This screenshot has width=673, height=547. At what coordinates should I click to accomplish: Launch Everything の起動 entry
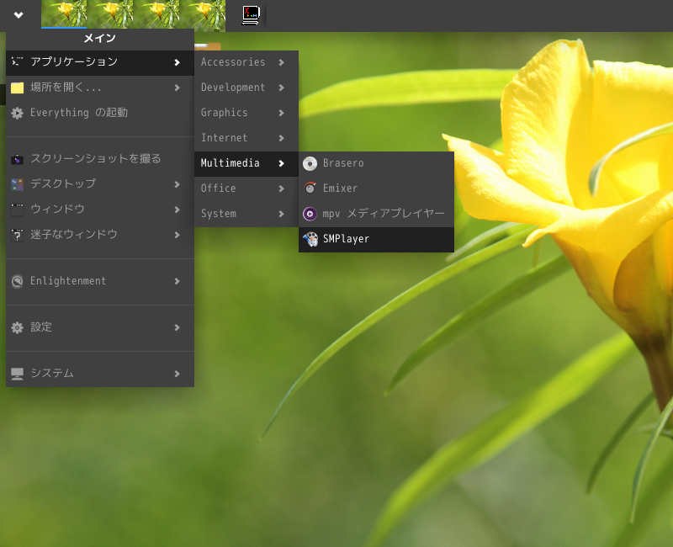[x=78, y=113]
